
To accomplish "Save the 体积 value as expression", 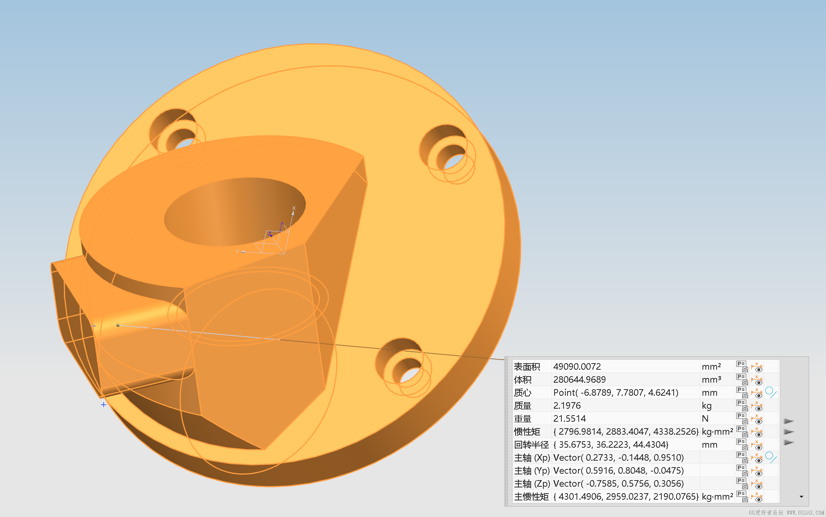I will pos(742,379).
